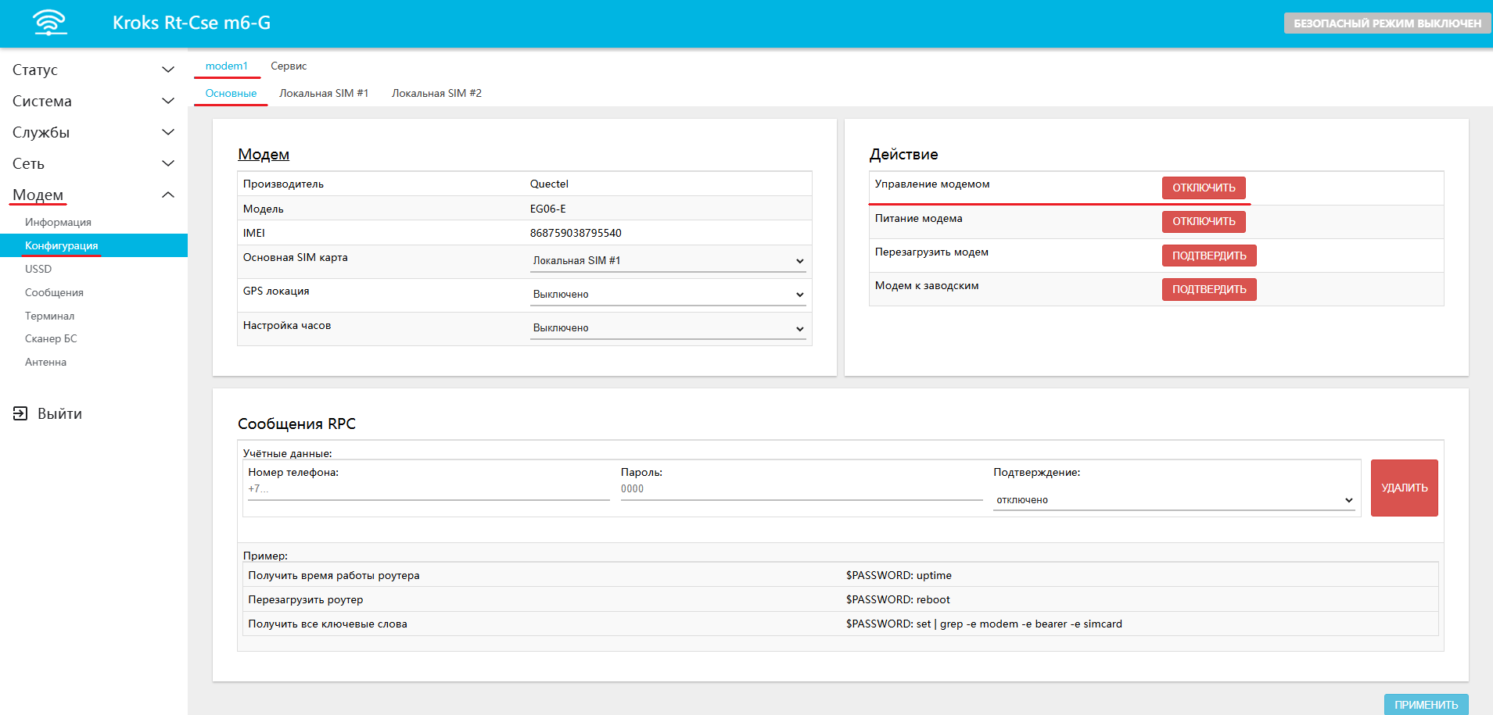Click the logout icon beside Выйти
1493x715 pixels.
pos(20,413)
